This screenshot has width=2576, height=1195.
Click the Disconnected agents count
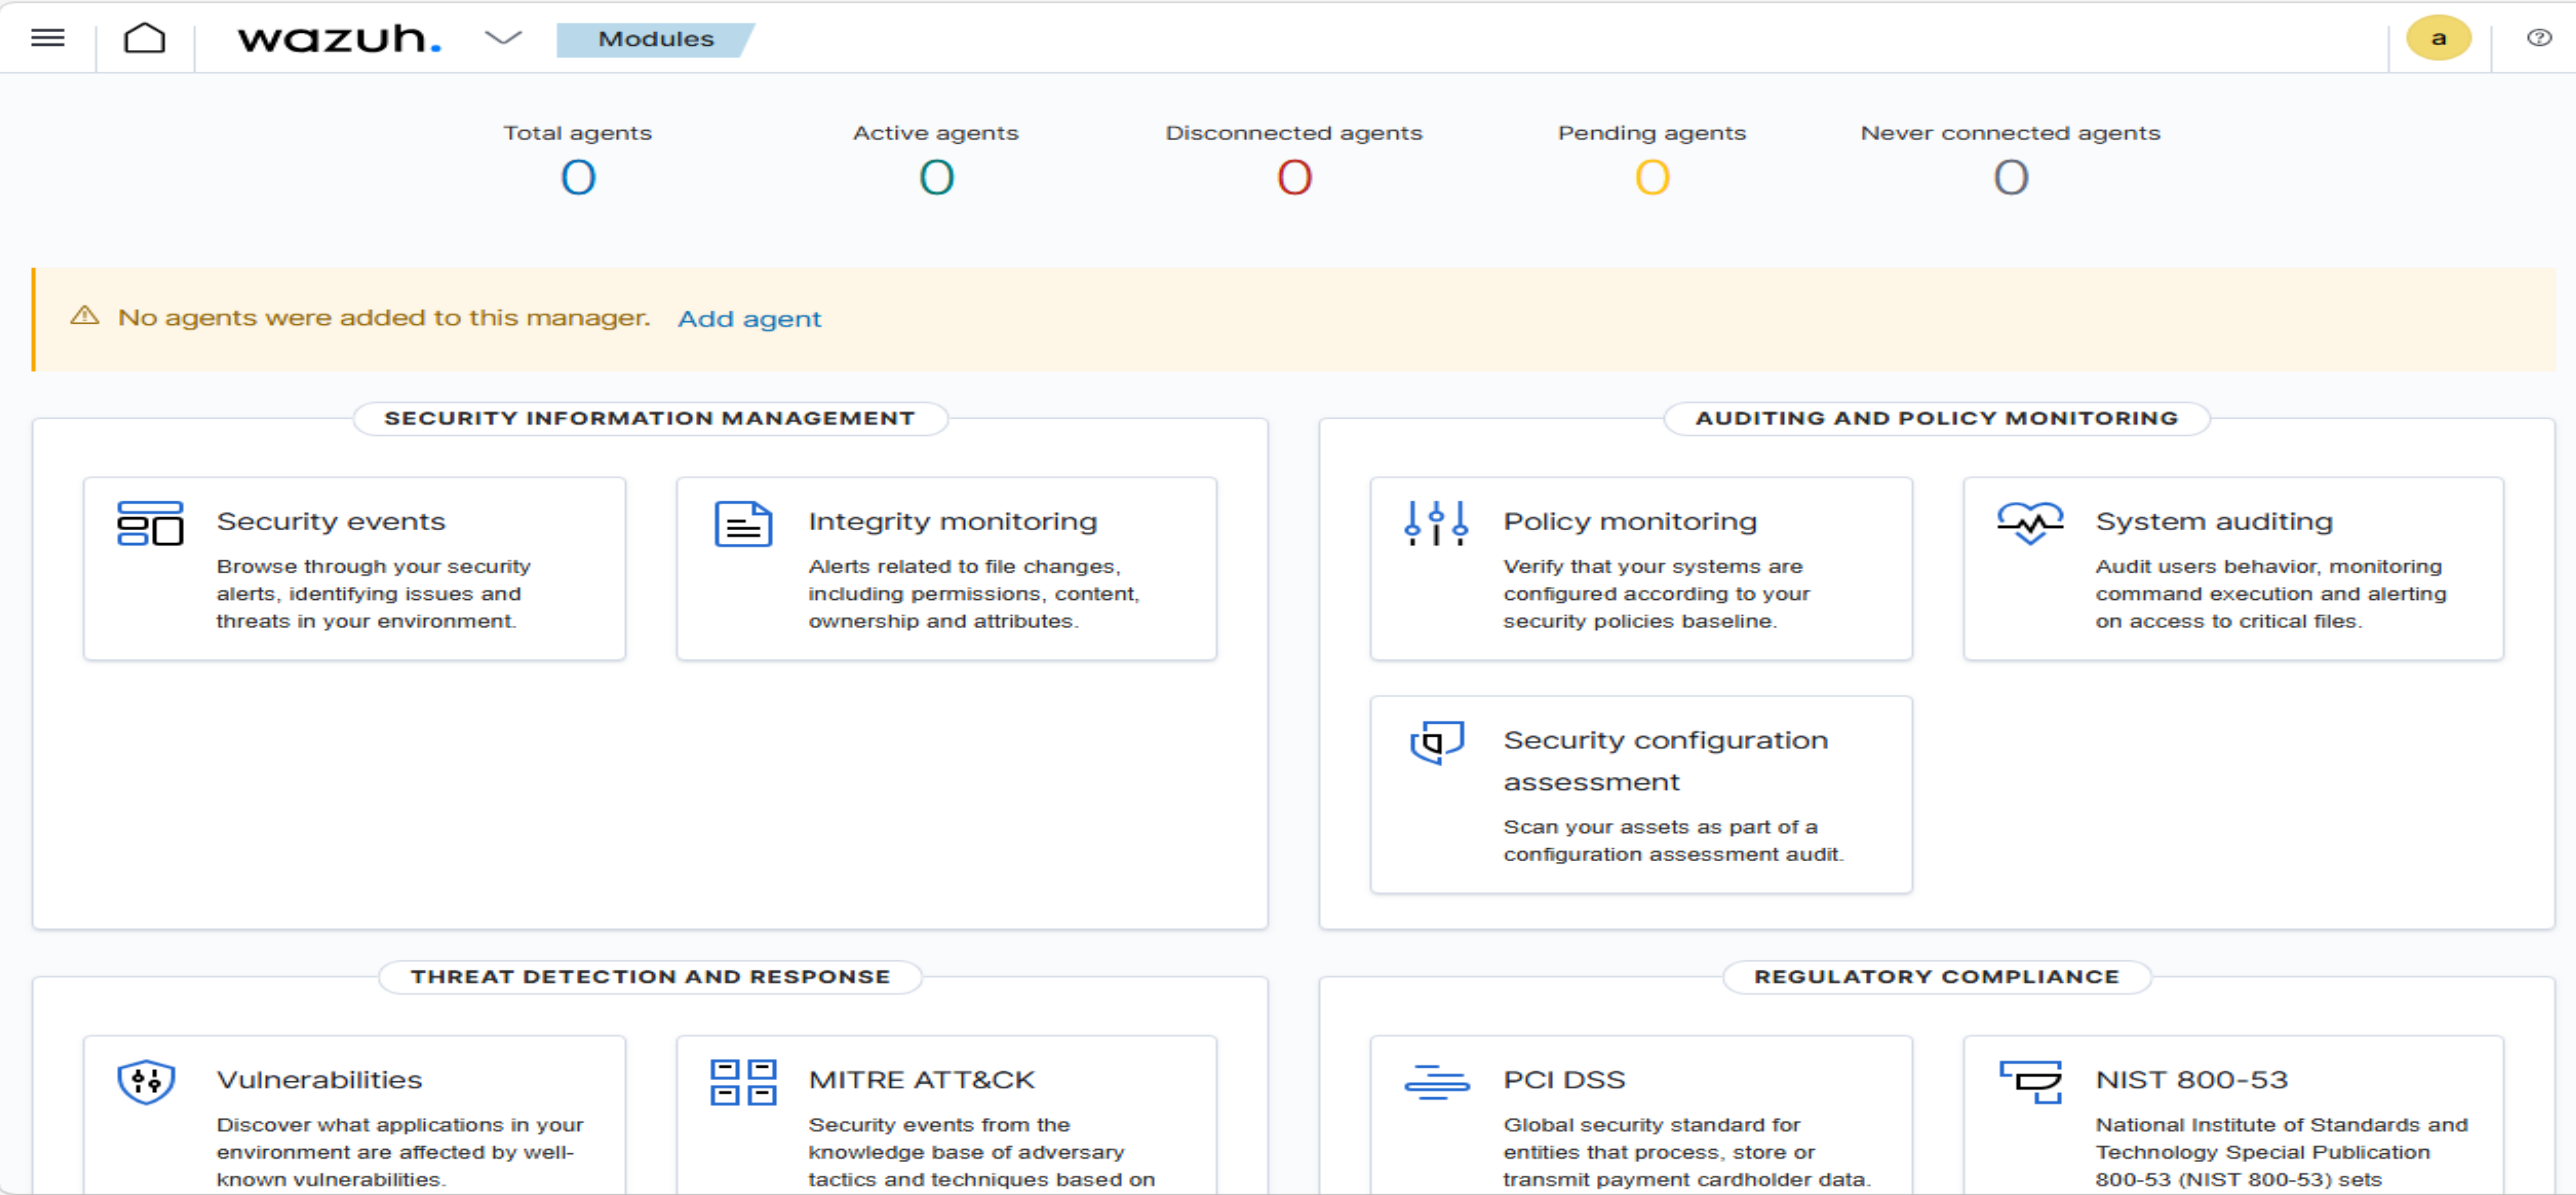pos(1294,178)
